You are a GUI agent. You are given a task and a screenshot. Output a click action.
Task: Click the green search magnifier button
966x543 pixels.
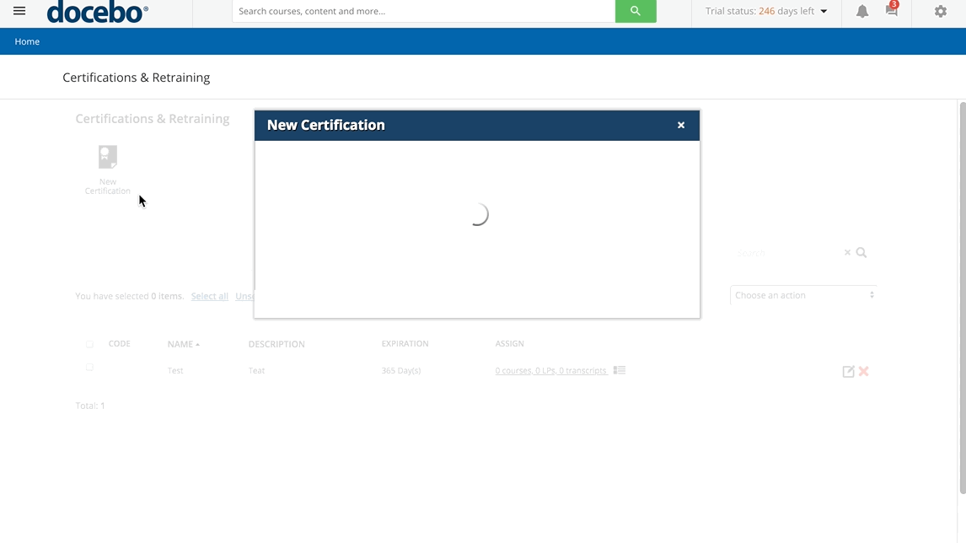pyautogui.click(x=635, y=11)
